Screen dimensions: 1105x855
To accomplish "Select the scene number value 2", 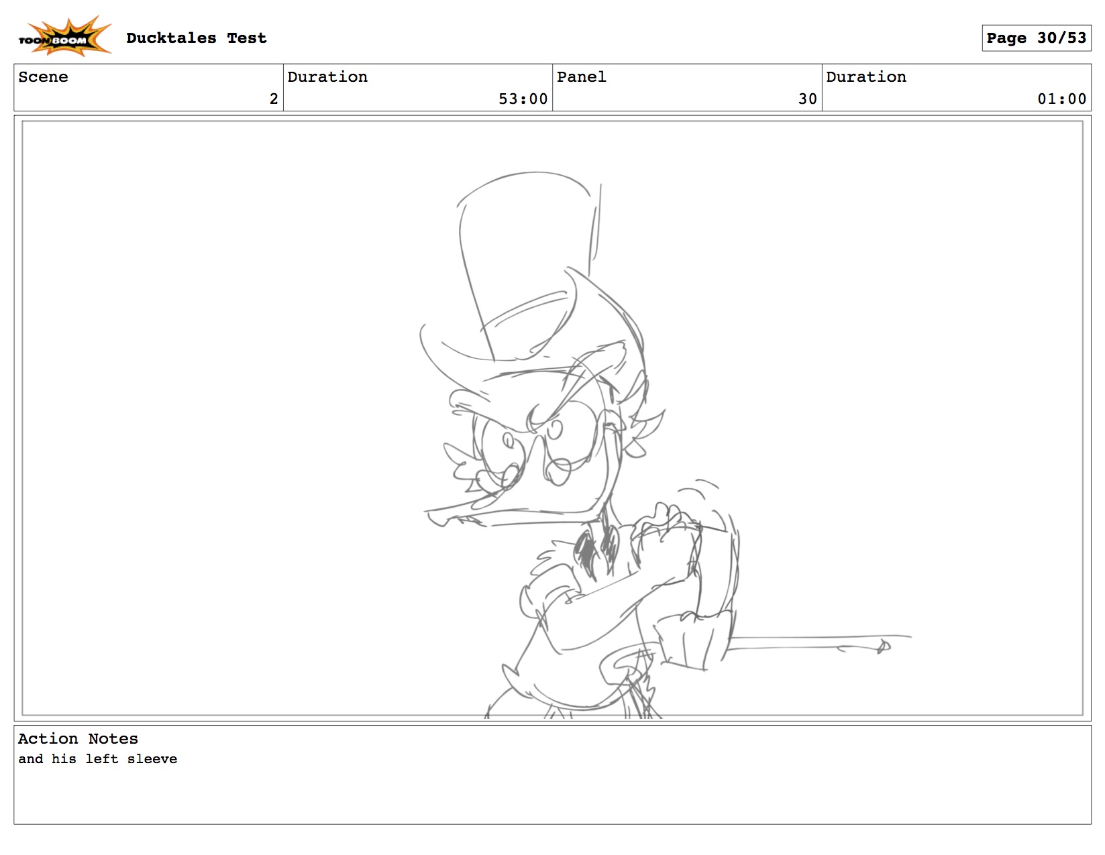I will click(274, 99).
